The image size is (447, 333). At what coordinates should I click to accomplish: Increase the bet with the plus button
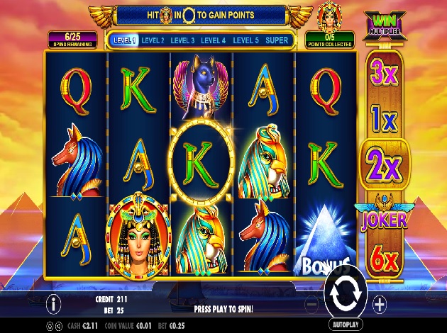pos(380,304)
